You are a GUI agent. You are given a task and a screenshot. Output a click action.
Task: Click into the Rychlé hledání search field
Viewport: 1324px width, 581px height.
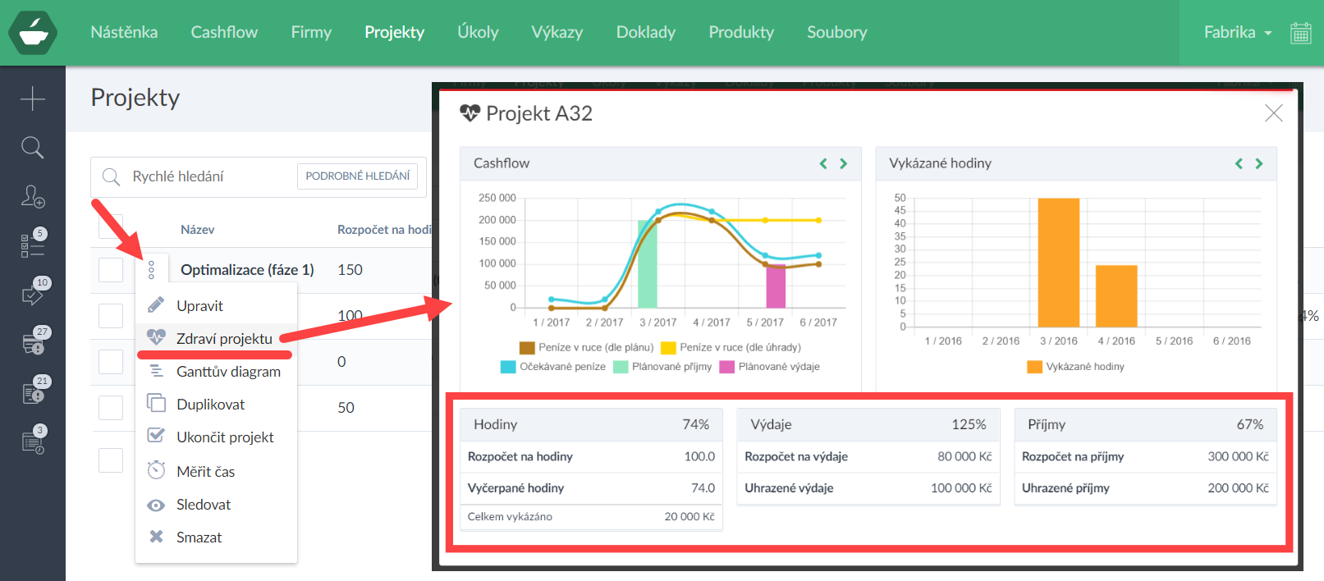[209, 176]
